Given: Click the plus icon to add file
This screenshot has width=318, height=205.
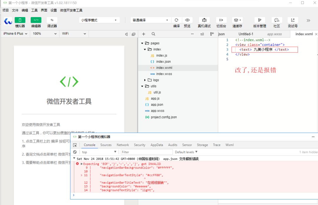Looking at the screenshot, I should 144,34.
